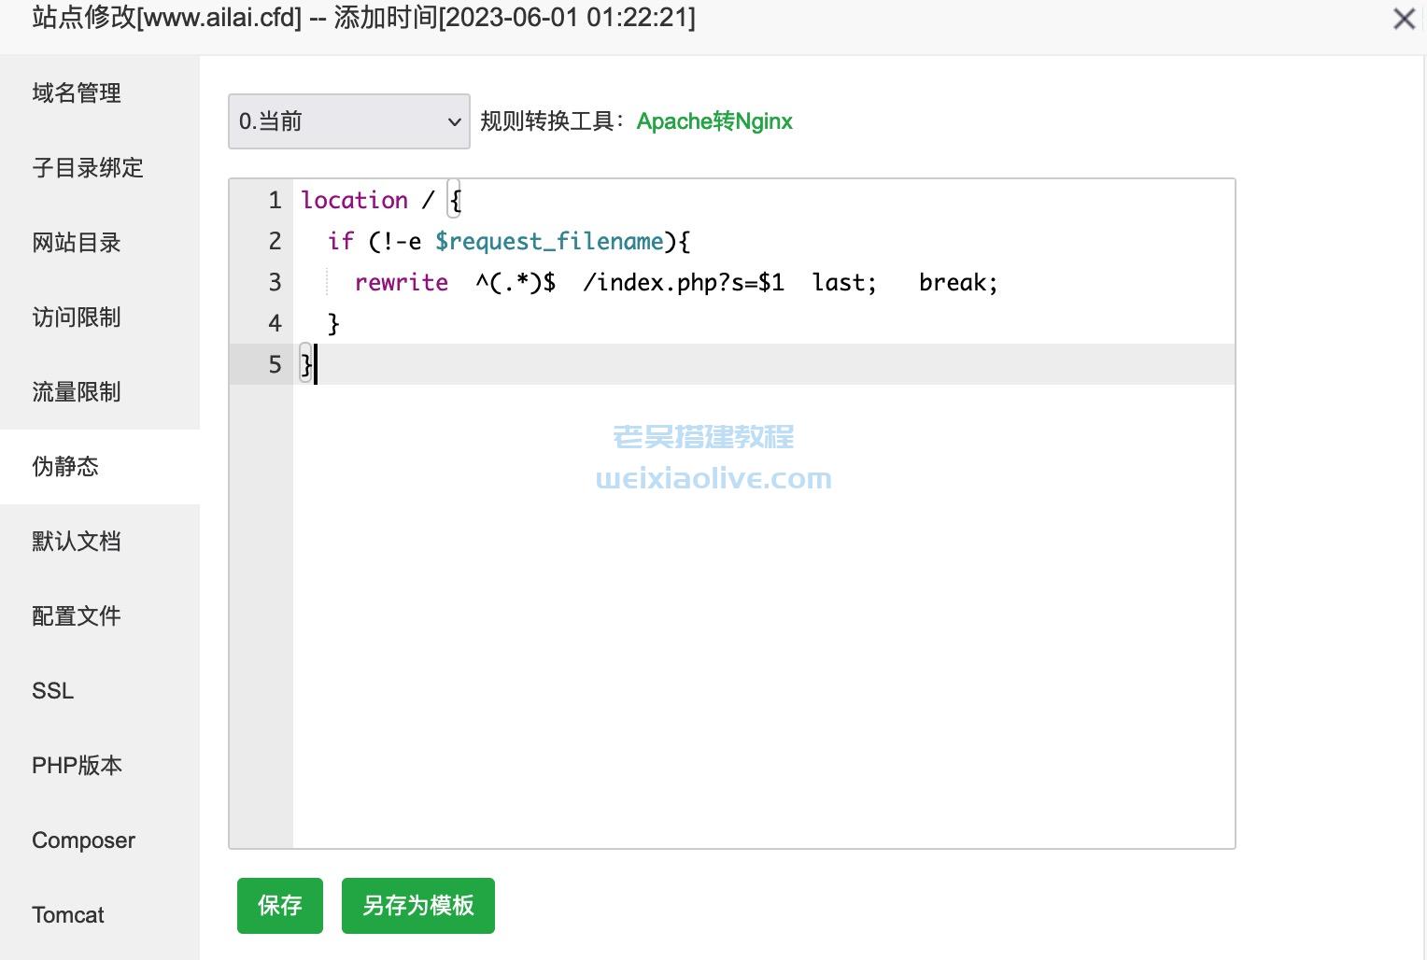Click line number 3 in the editor gutter

(x=275, y=282)
